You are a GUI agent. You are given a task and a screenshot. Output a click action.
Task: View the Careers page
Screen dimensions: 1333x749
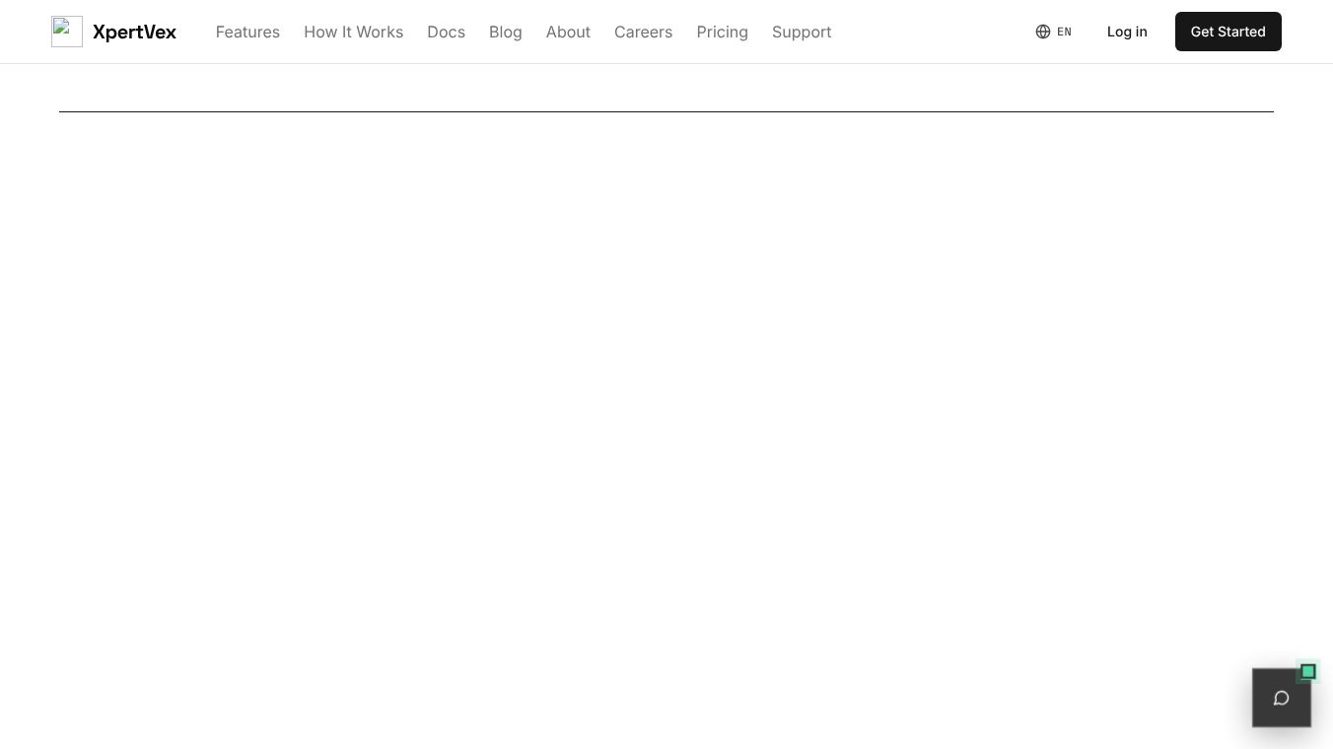click(x=643, y=32)
